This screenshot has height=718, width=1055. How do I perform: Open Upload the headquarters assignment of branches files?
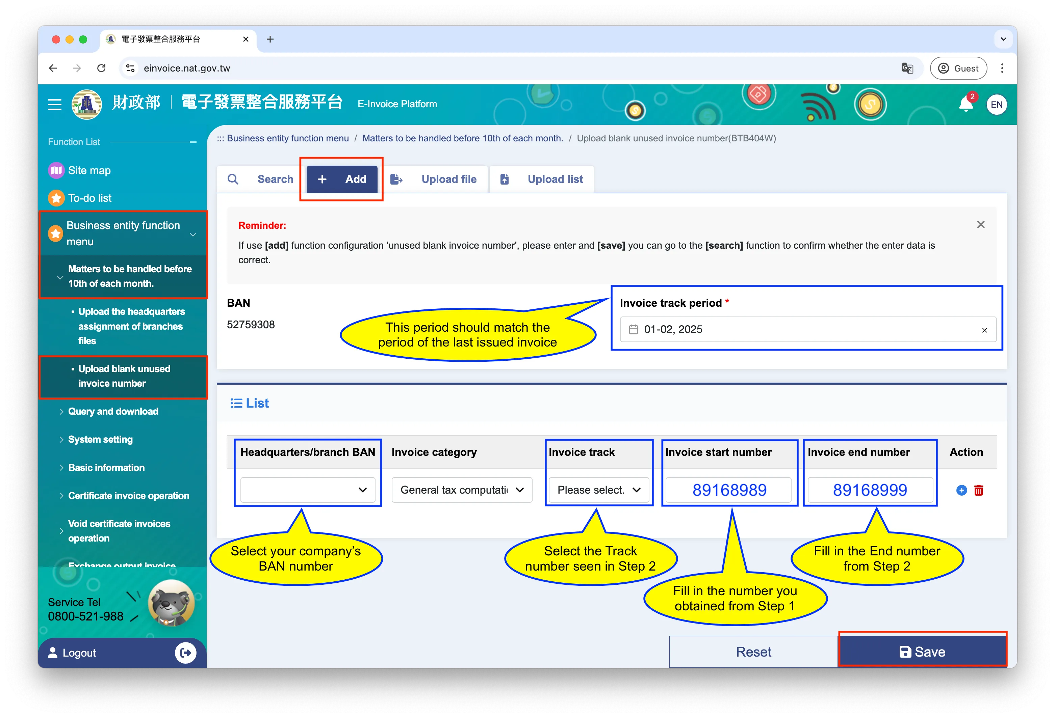(x=131, y=326)
